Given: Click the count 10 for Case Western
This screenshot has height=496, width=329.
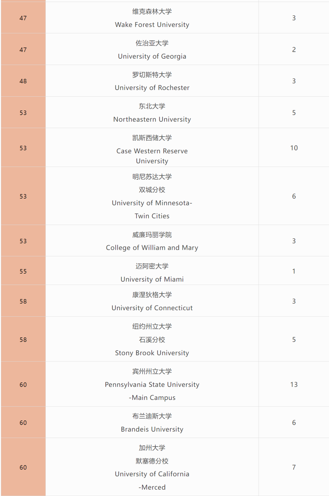Looking at the screenshot, I should click(294, 148).
